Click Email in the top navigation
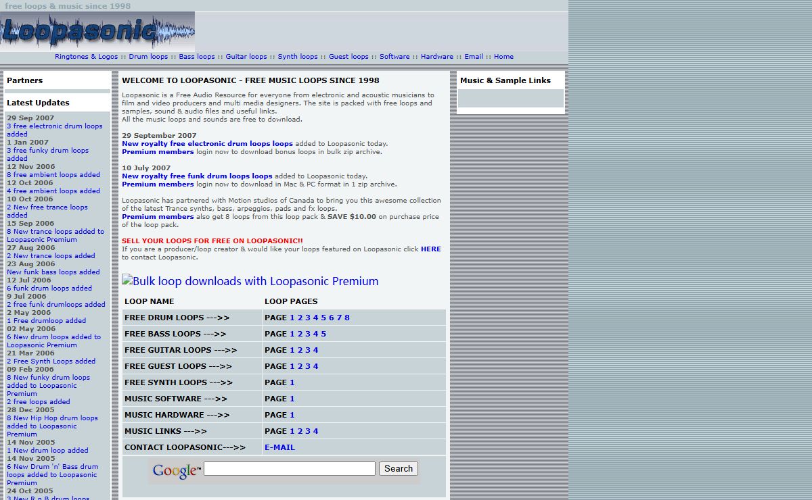Screen dimensions: 812x500 [x=474, y=57]
